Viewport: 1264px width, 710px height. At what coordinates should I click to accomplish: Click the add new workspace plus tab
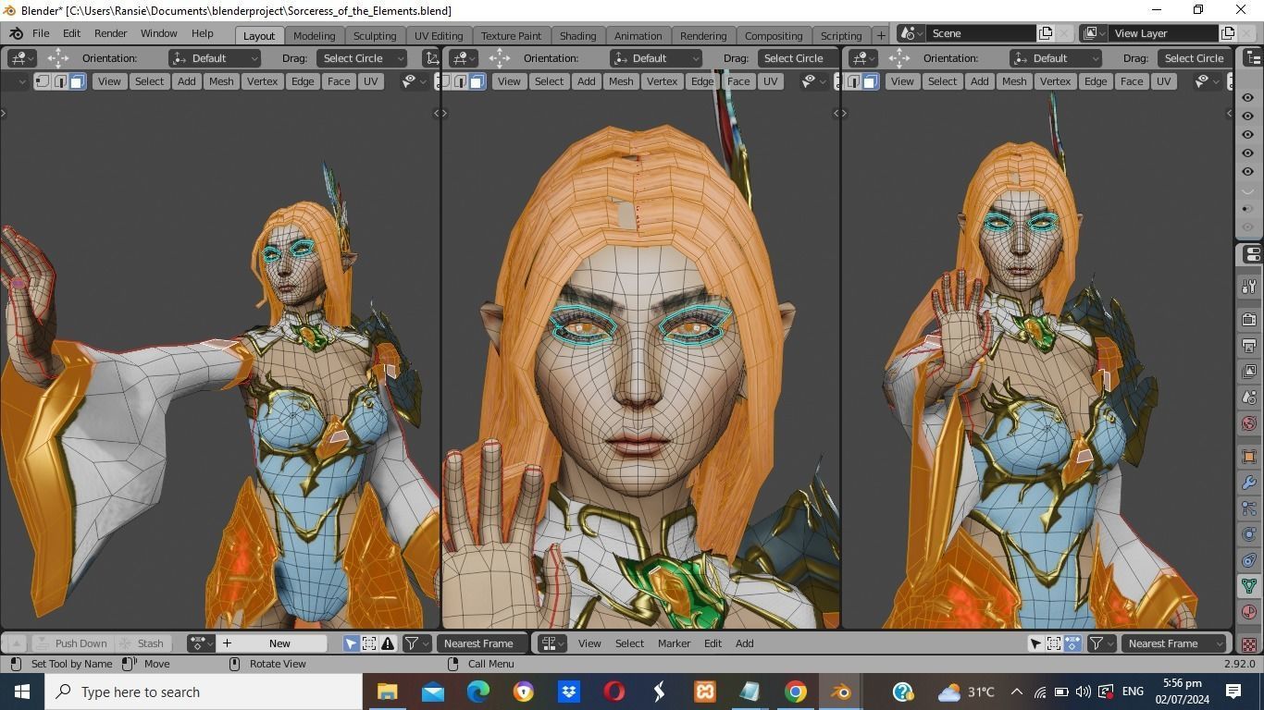881,35
